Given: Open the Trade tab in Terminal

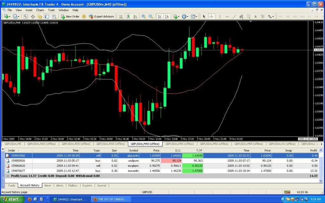Looking at the screenshot, I should [x=11, y=185].
